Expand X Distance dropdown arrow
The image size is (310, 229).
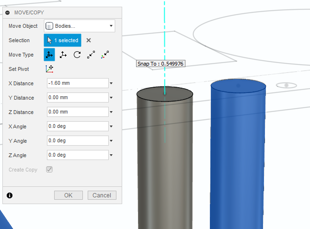[x=111, y=83]
